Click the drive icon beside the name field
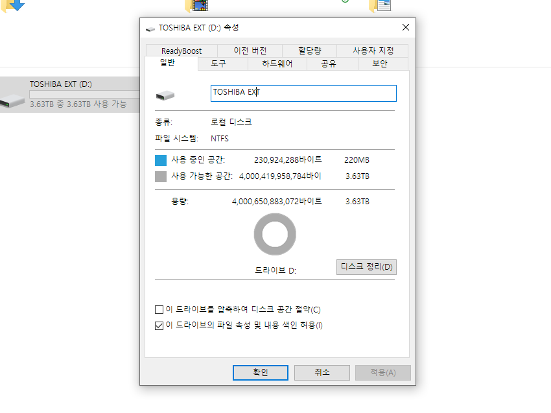 (165, 95)
